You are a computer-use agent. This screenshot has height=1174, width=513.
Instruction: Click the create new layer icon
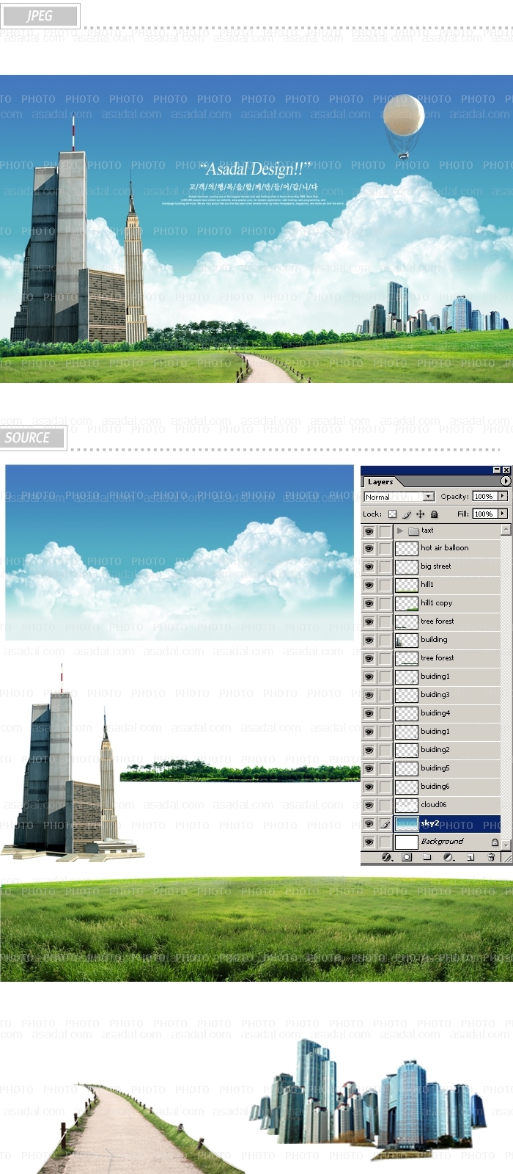tap(470, 857)
